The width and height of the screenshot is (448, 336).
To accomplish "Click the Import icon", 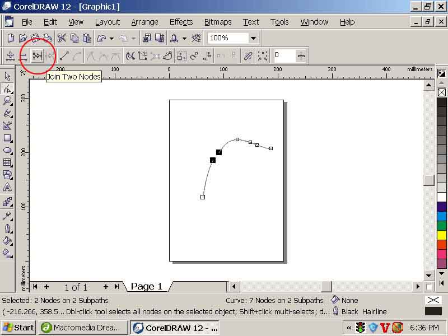I will pos(147,38).
